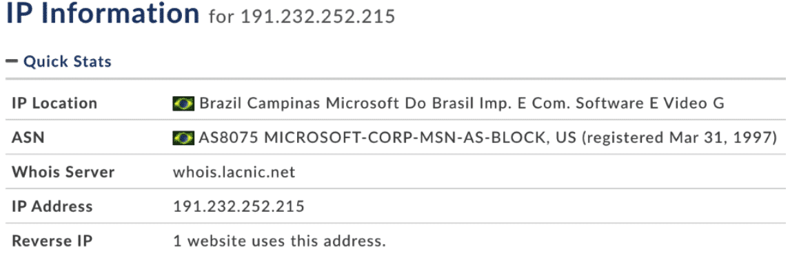
Task: Open the '1 website uses this address' link
Action: click(279, 241)
